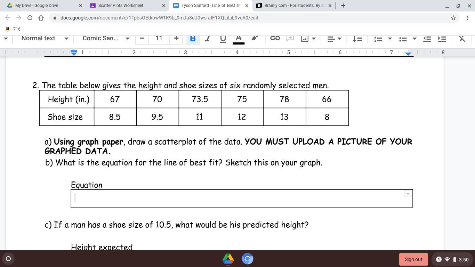Toggle italic formatting
This screenshot has height=267, width=475.
click(208, 38)
